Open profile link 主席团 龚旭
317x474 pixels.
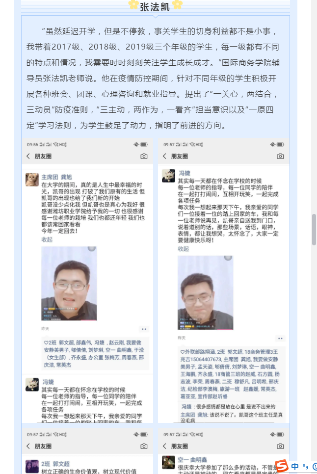(56, 177)
